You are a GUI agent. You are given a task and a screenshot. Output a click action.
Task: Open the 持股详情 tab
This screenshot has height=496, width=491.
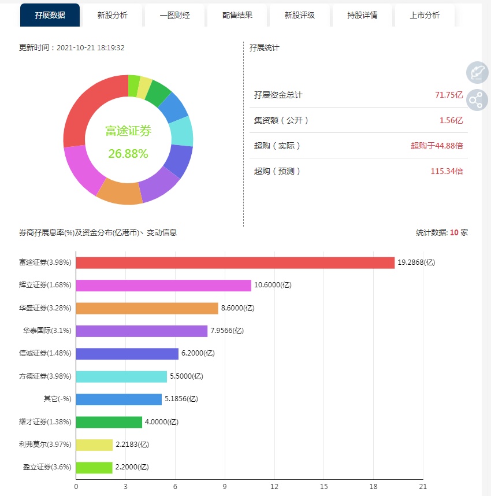362,15
